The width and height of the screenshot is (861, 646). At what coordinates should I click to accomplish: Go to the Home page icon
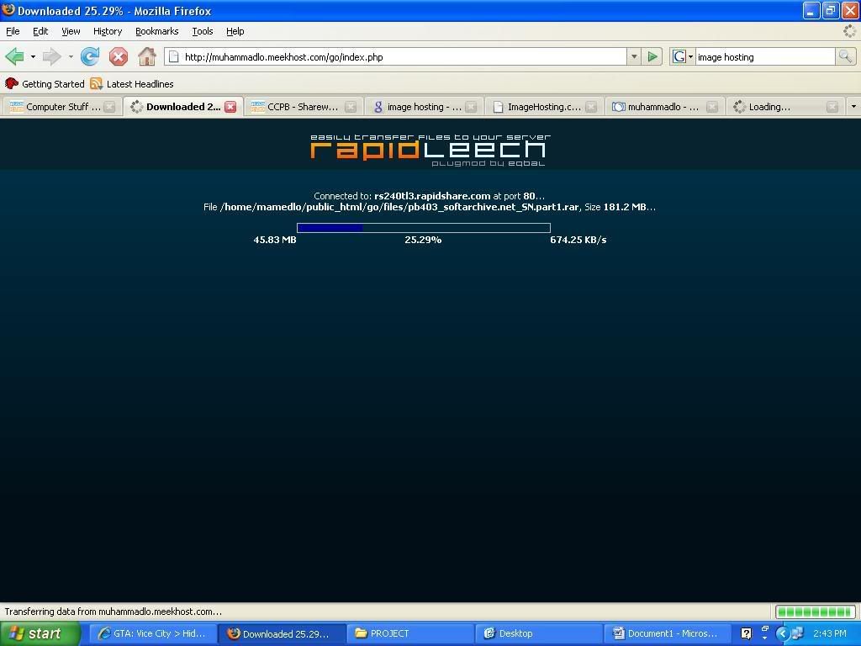[146, 56]
